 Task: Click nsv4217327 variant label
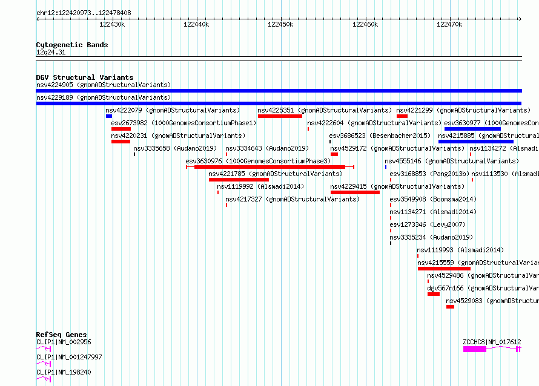293,199
